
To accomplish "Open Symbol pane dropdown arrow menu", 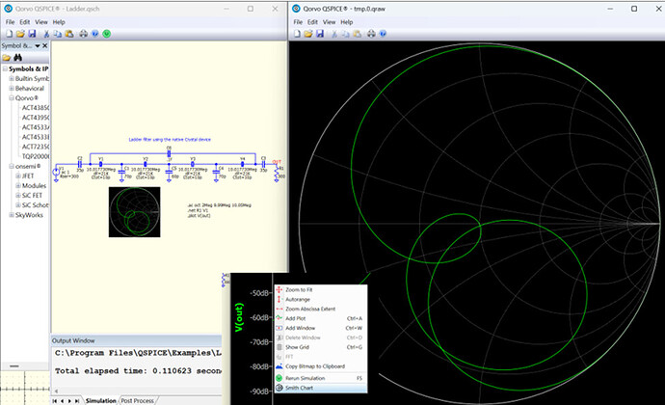I will (x=38, y=46).
